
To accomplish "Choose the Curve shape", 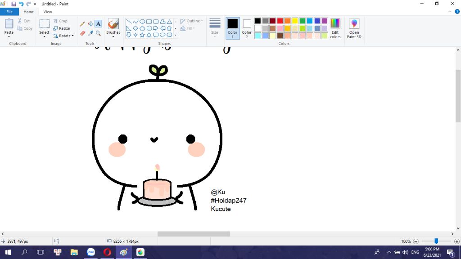I will (135, 22).
